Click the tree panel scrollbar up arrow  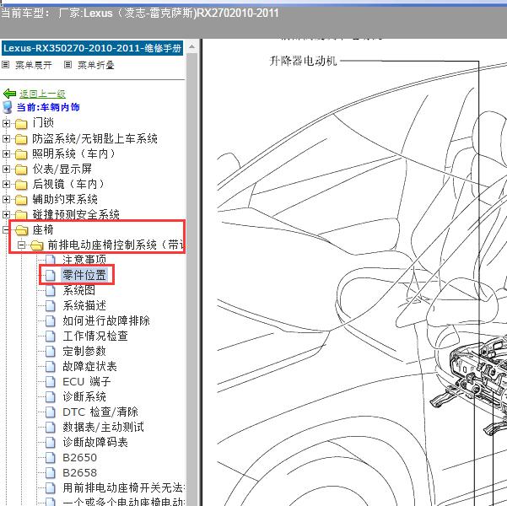coord(191,47)
